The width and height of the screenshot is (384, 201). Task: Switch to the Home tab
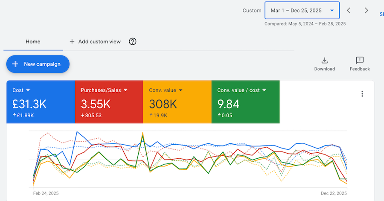(x=33, y=41)
